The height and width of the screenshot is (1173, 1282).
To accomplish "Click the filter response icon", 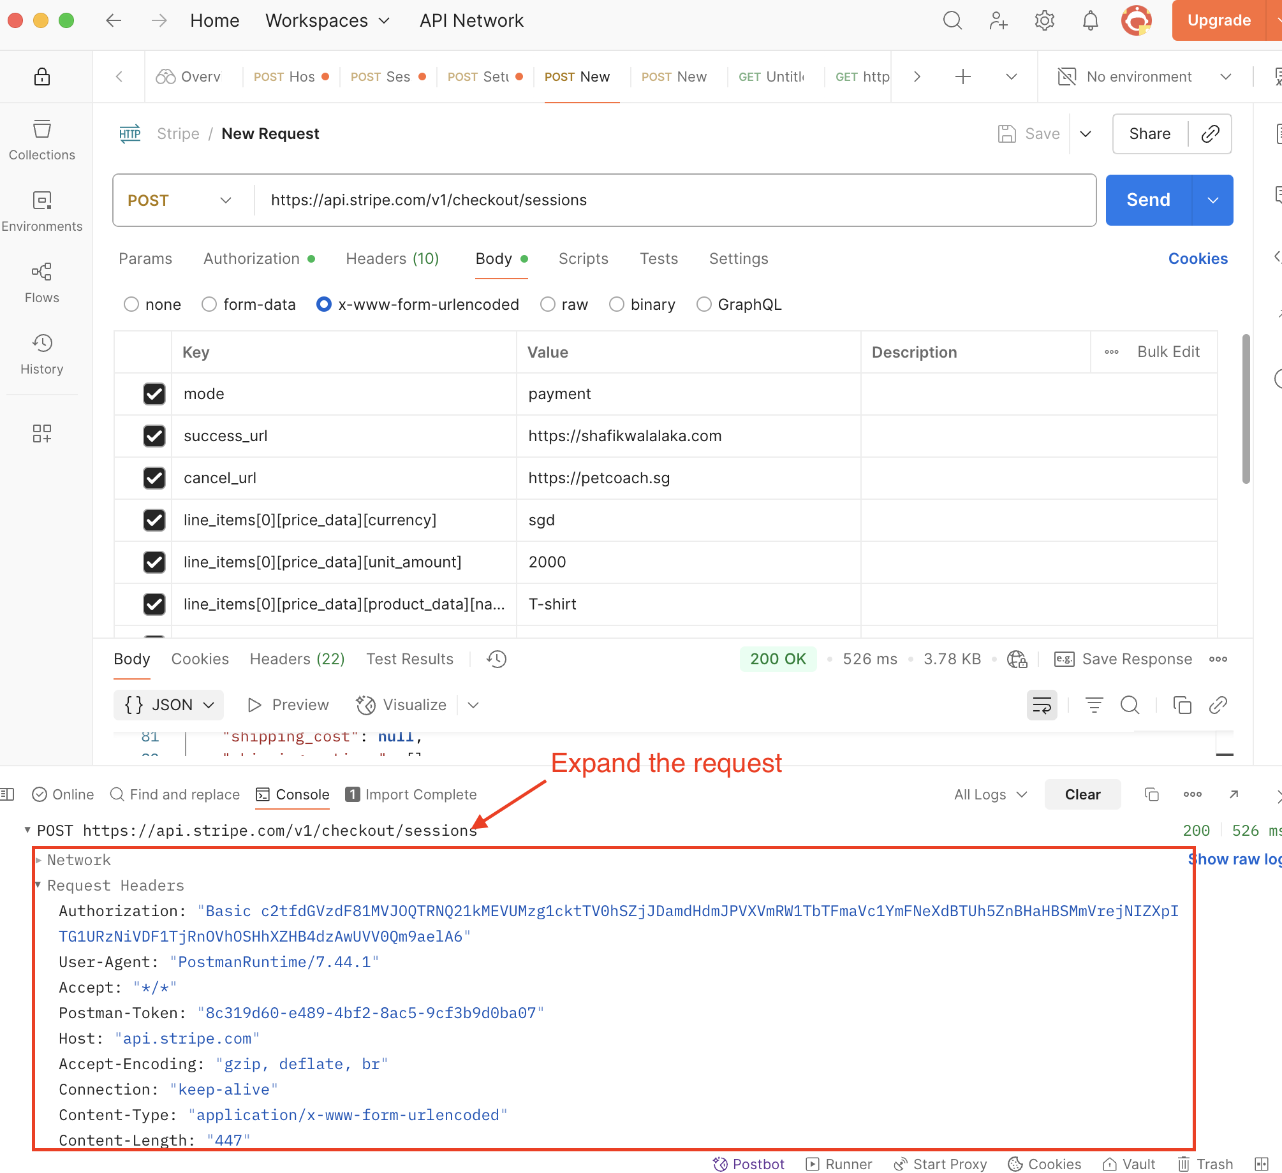I will (1094, 705).
